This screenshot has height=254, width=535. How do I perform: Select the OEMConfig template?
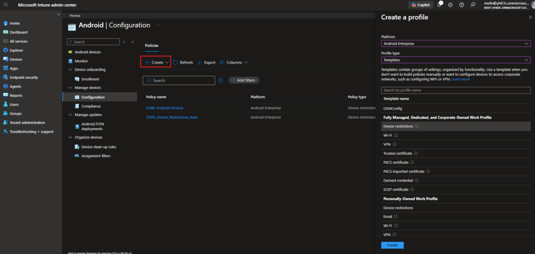point(393,108)
